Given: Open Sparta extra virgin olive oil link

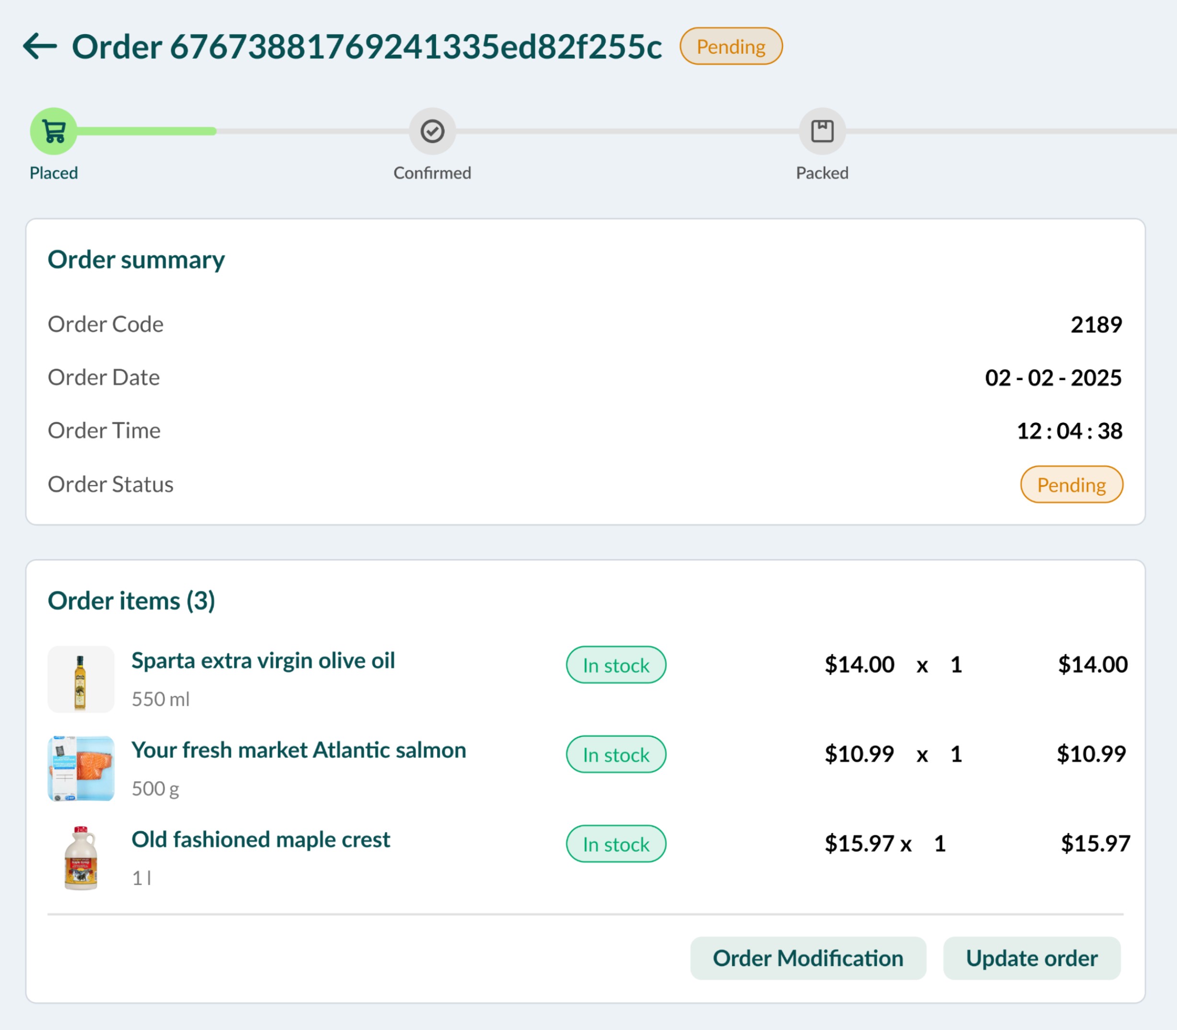Looking at the screenshot, I should click(263, 660).
